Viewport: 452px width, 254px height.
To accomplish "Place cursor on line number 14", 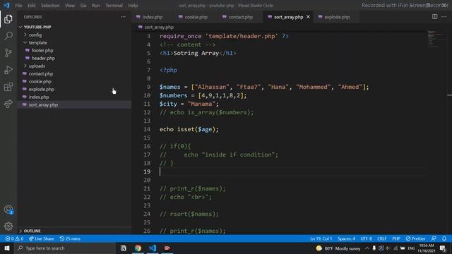I will 147,129.
